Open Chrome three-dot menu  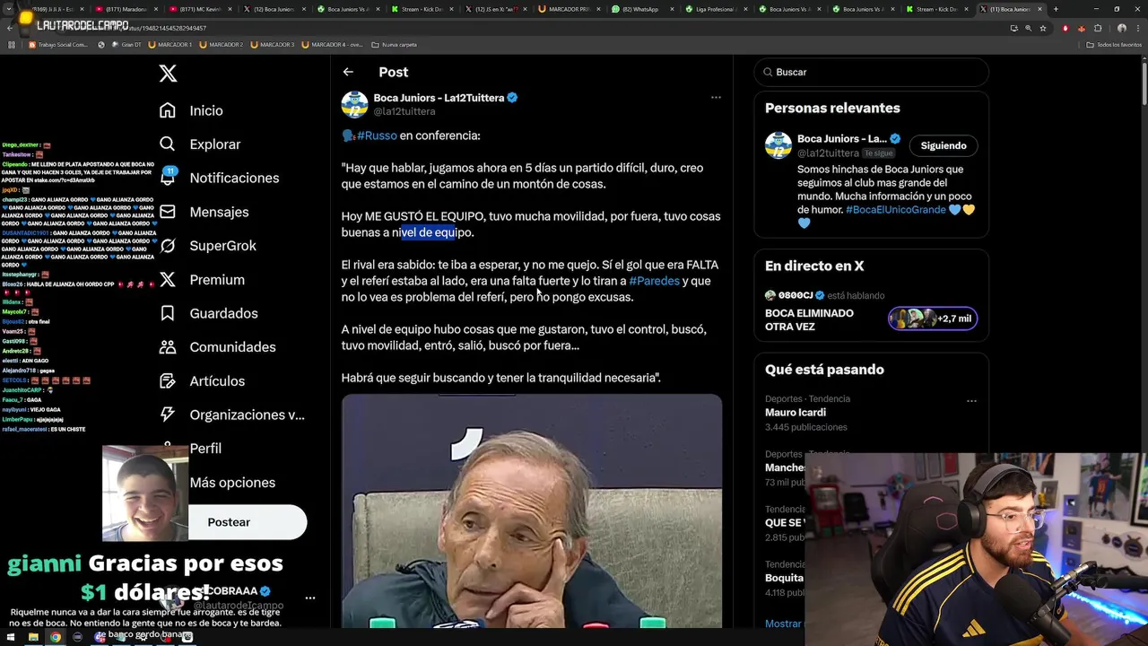[x=1137, y=28]
